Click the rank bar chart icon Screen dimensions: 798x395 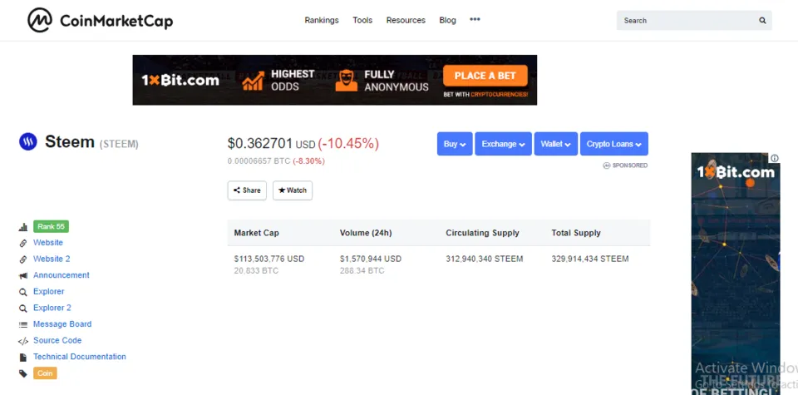point(23,227)
